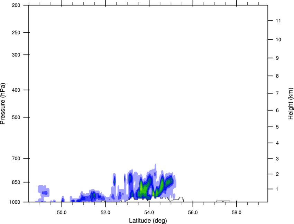This screenshot has height=224, width=294.
Task: Click height tick label 11
Action: coord(278,21)
